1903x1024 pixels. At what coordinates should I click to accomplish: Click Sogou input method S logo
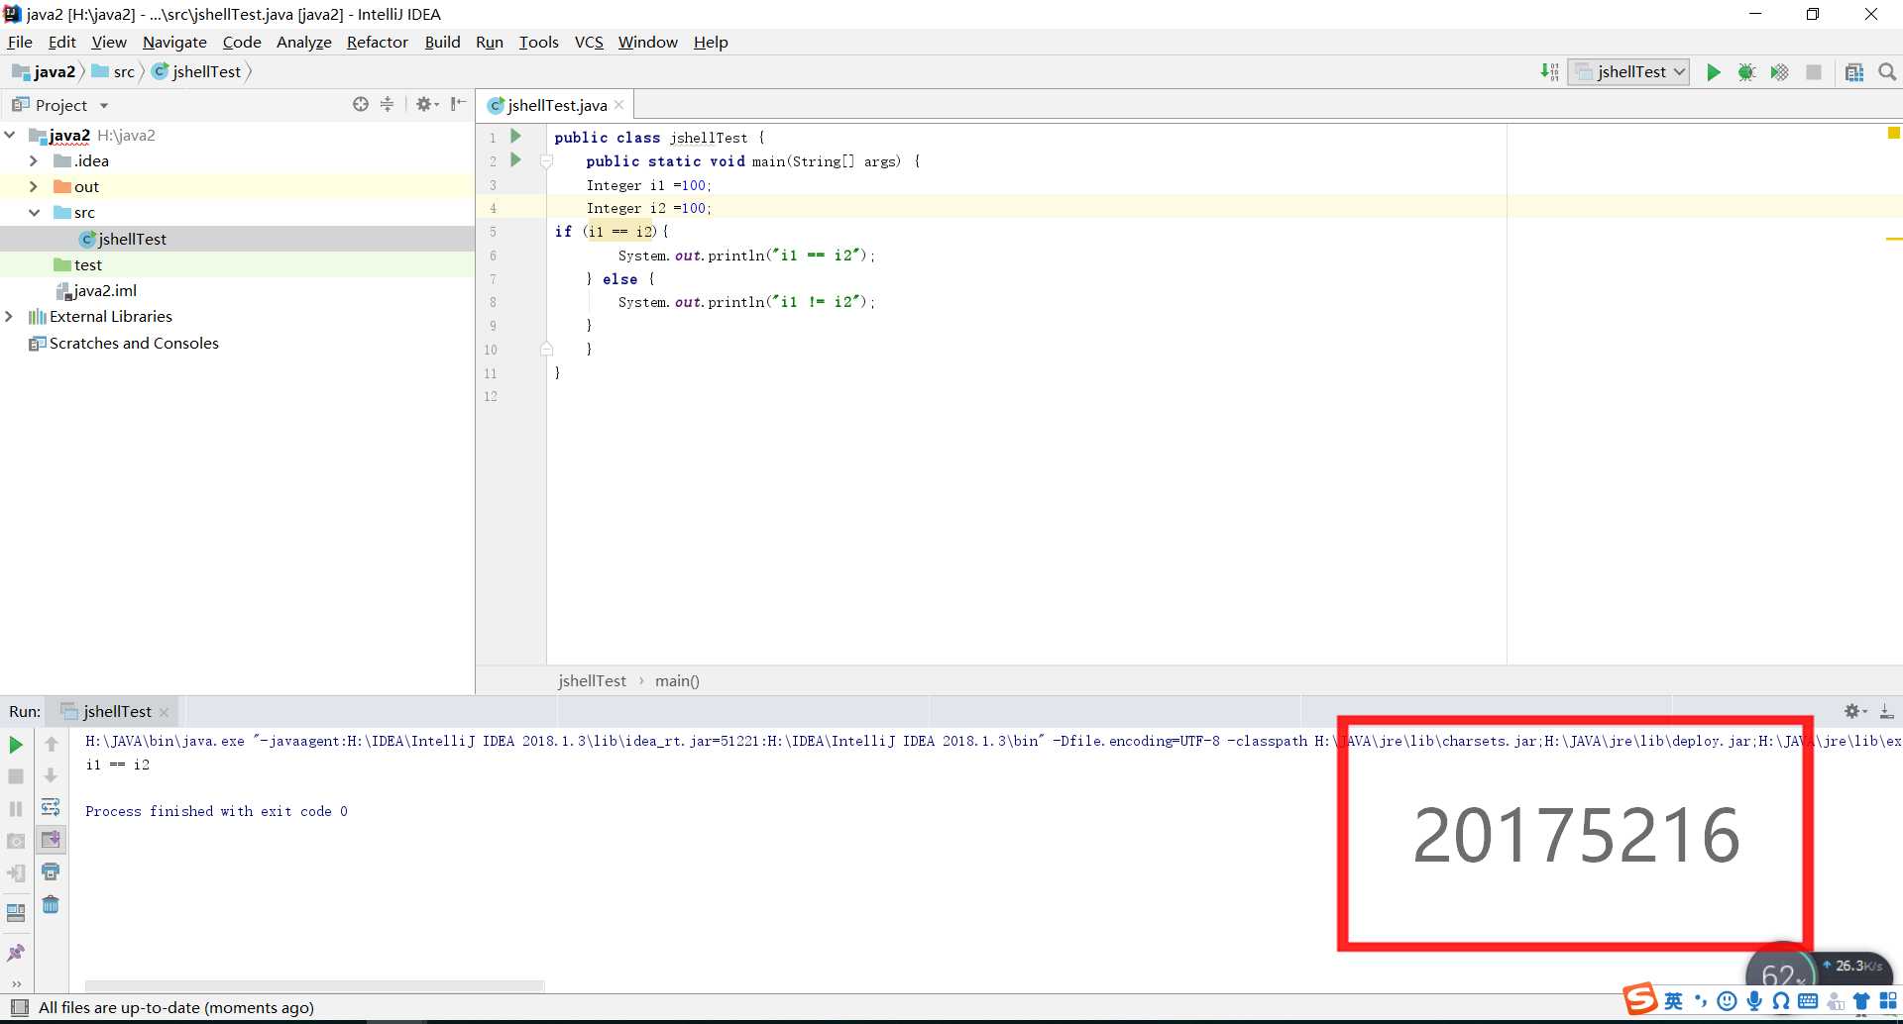pyautogui.click(x=1640, y=998)
